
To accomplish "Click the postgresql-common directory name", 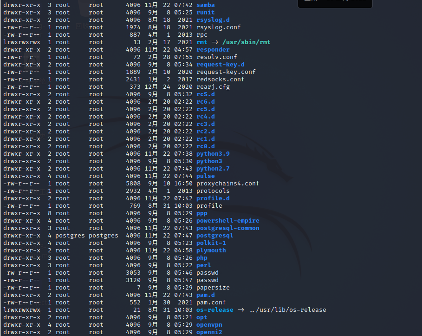I will coord(227,228).
